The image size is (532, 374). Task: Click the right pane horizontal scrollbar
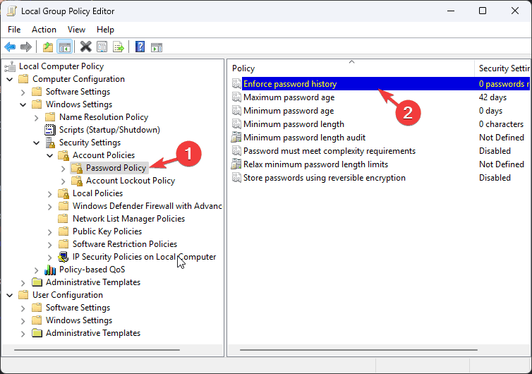[x=358, y=349]
